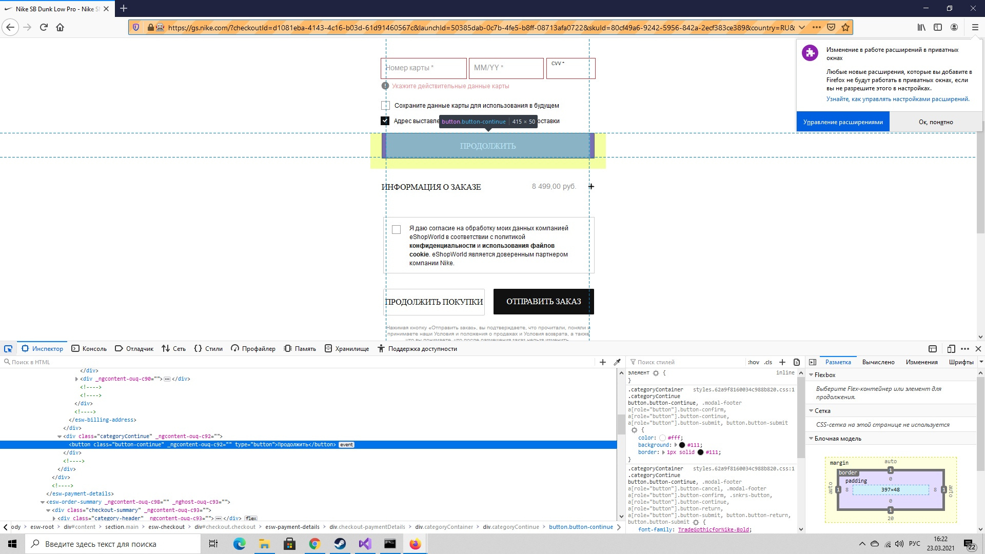The height and width of the screenshot is (554, 985).
Task: Open the extension settings learn-more link
Action: [898, 99]
